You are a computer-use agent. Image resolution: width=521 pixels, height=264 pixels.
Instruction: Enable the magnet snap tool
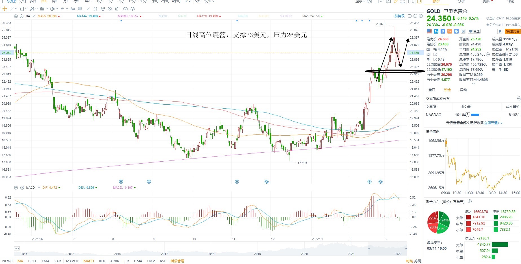click(96, 9)
